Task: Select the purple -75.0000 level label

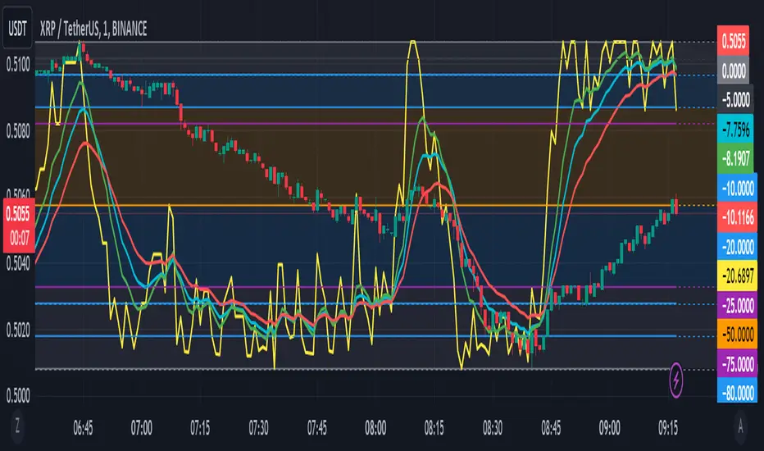Action: click(x=739, y=362)
